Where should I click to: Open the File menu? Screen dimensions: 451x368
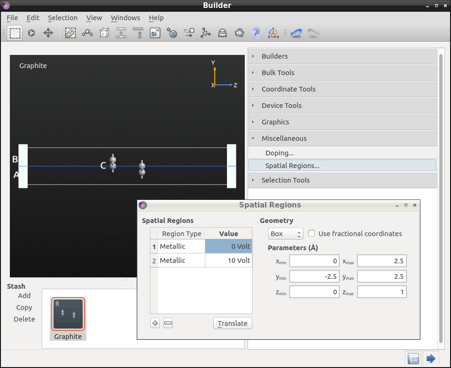click(12, 18)
